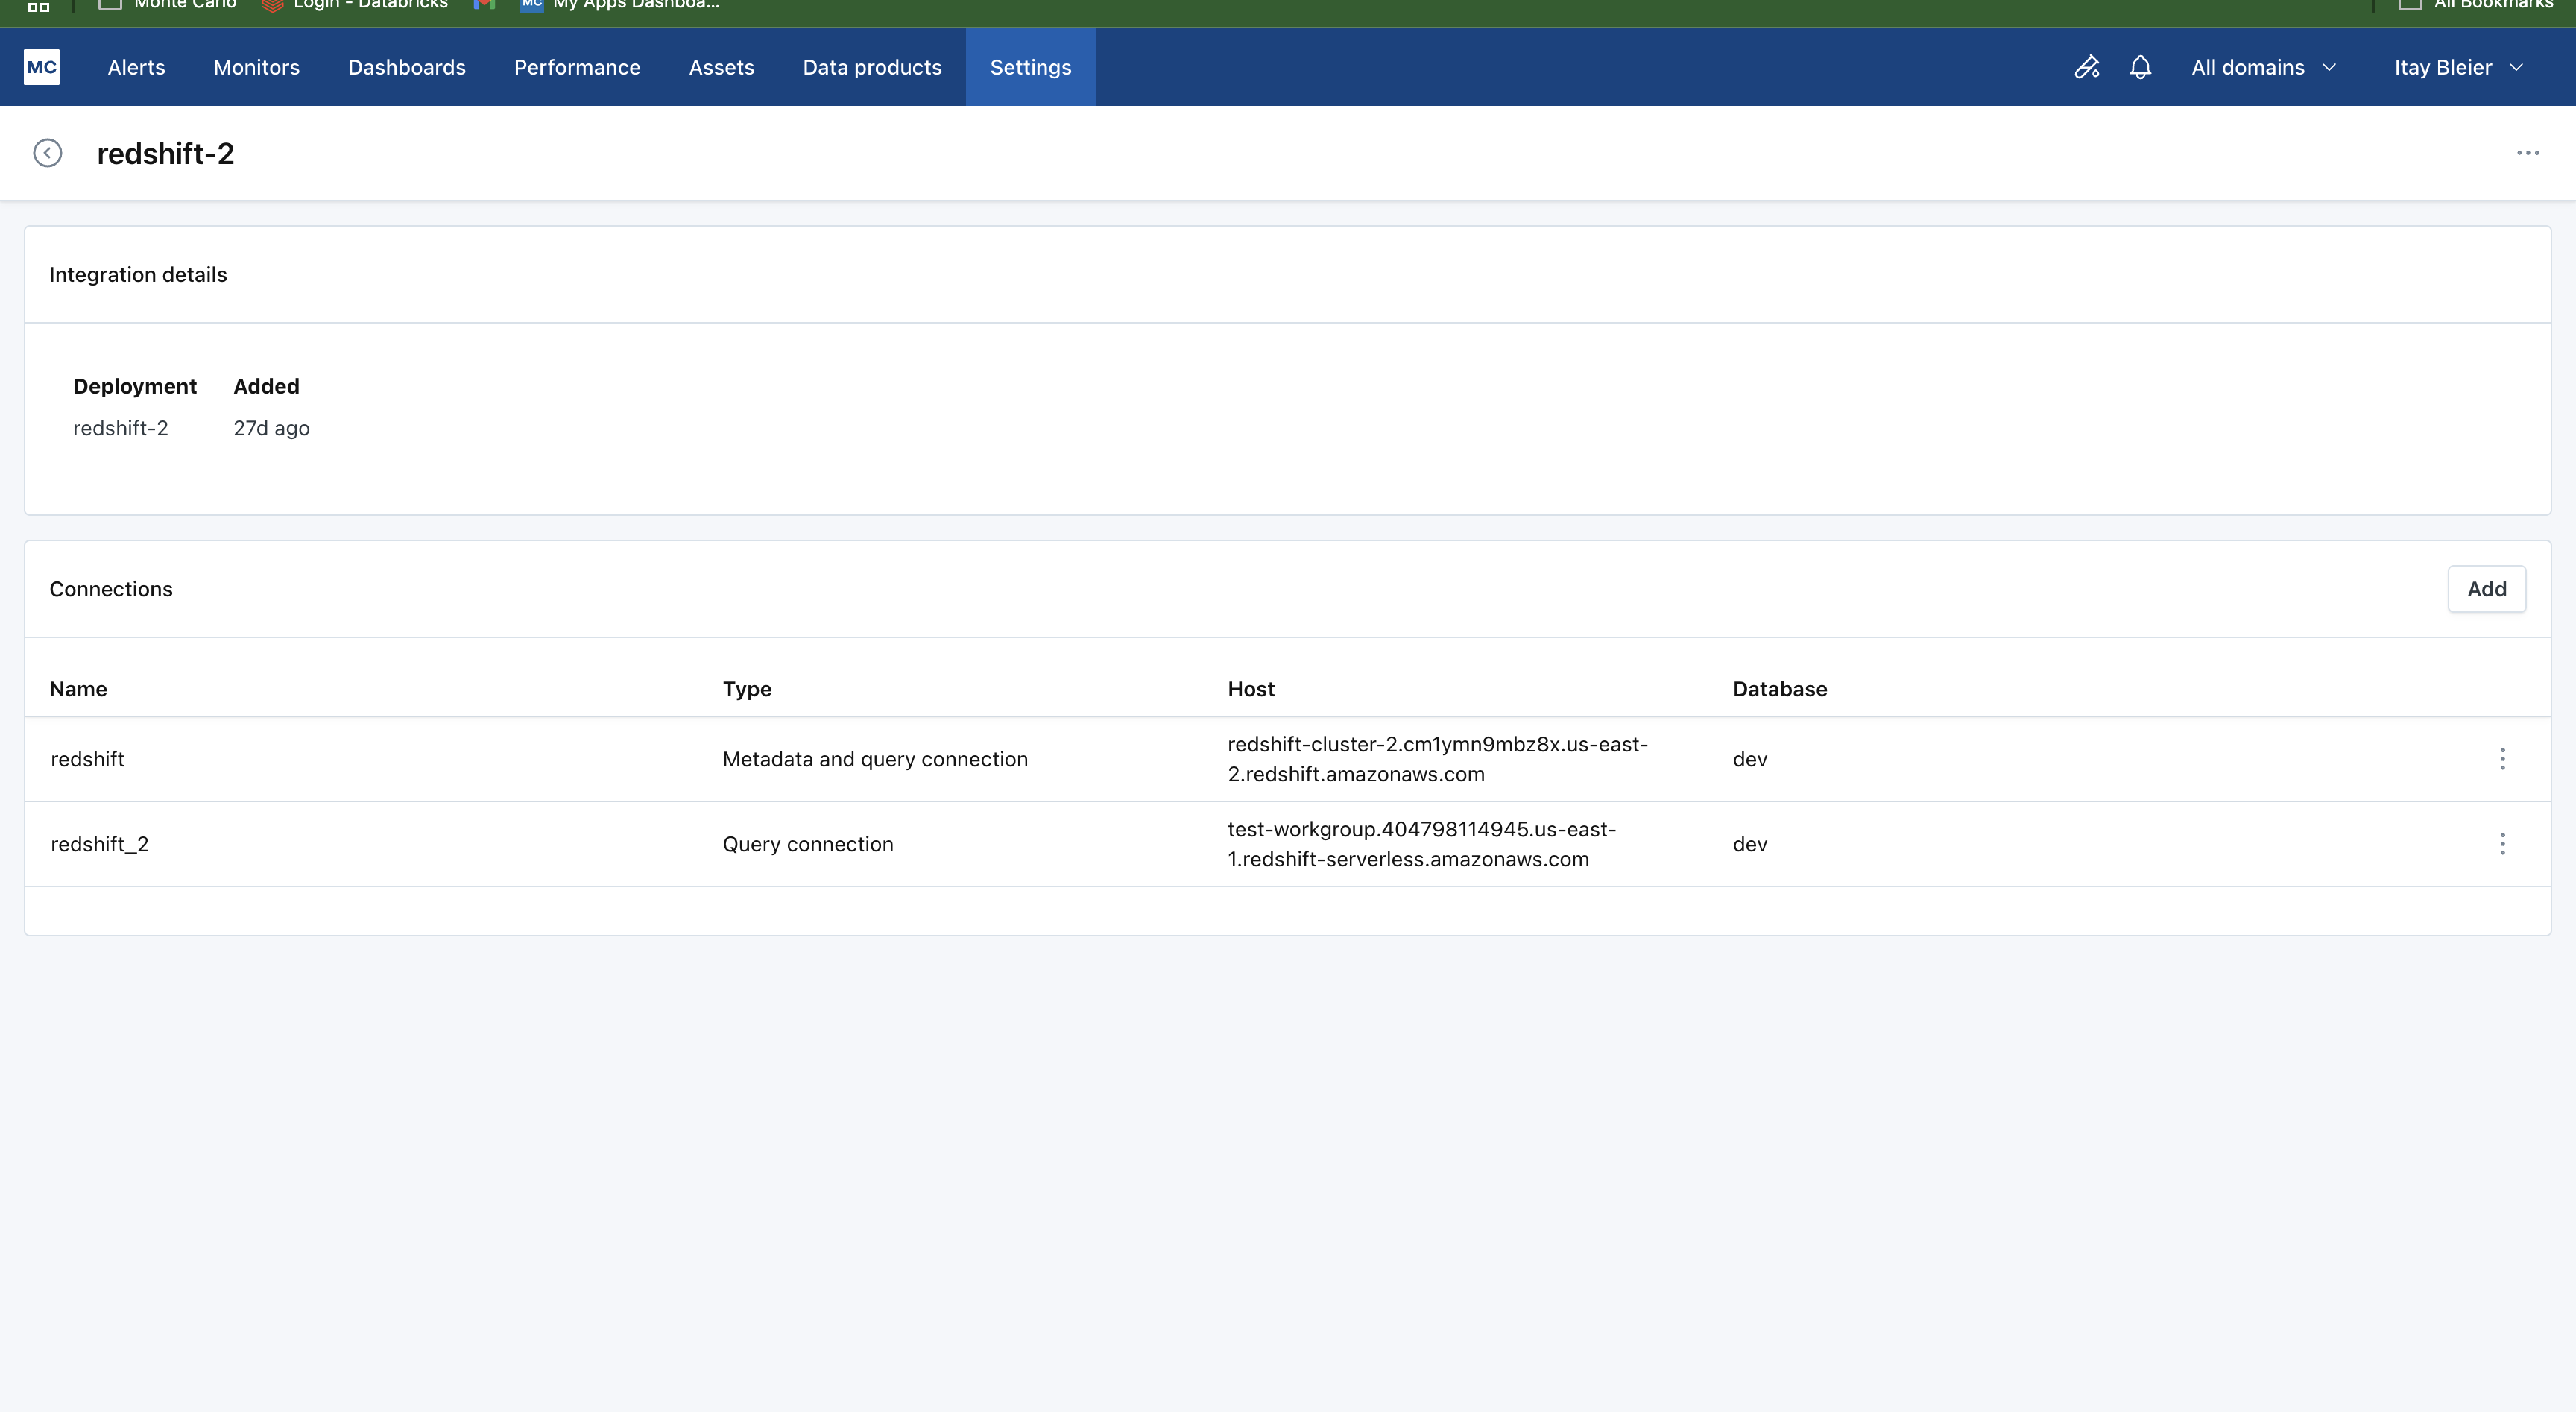
Task: Switch to the Dashboards tab
Action: pyautogui.click(x=407, y=67)
